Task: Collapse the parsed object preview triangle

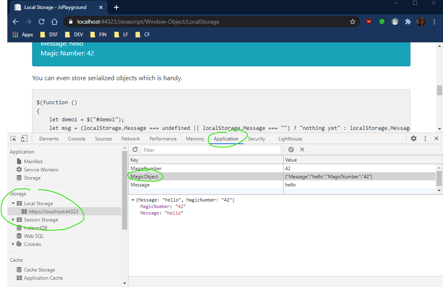Action: click(x=133, y=200)
